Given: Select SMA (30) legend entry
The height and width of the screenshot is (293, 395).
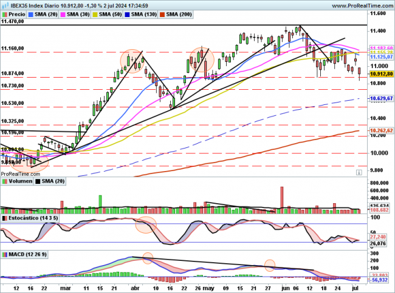Looking at the screenshot, I should tap(75, 15).
